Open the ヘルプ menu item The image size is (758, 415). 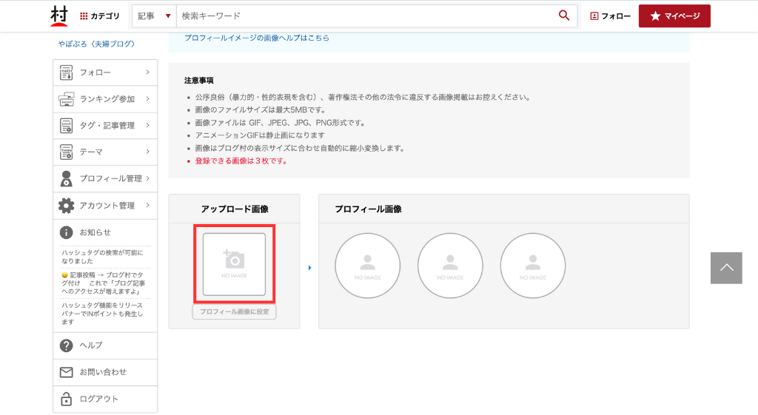tap(105, 345)
